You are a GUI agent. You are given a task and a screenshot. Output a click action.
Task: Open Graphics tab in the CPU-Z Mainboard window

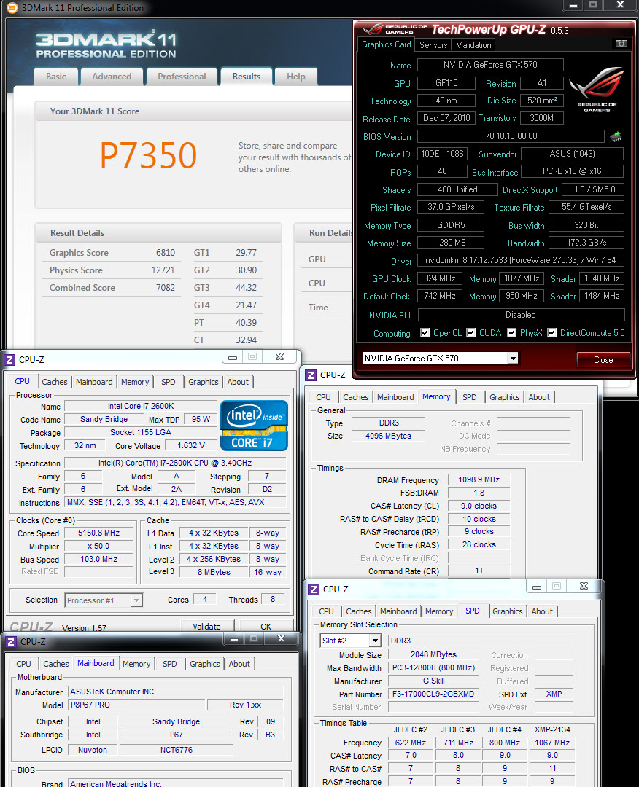point(204,664)
